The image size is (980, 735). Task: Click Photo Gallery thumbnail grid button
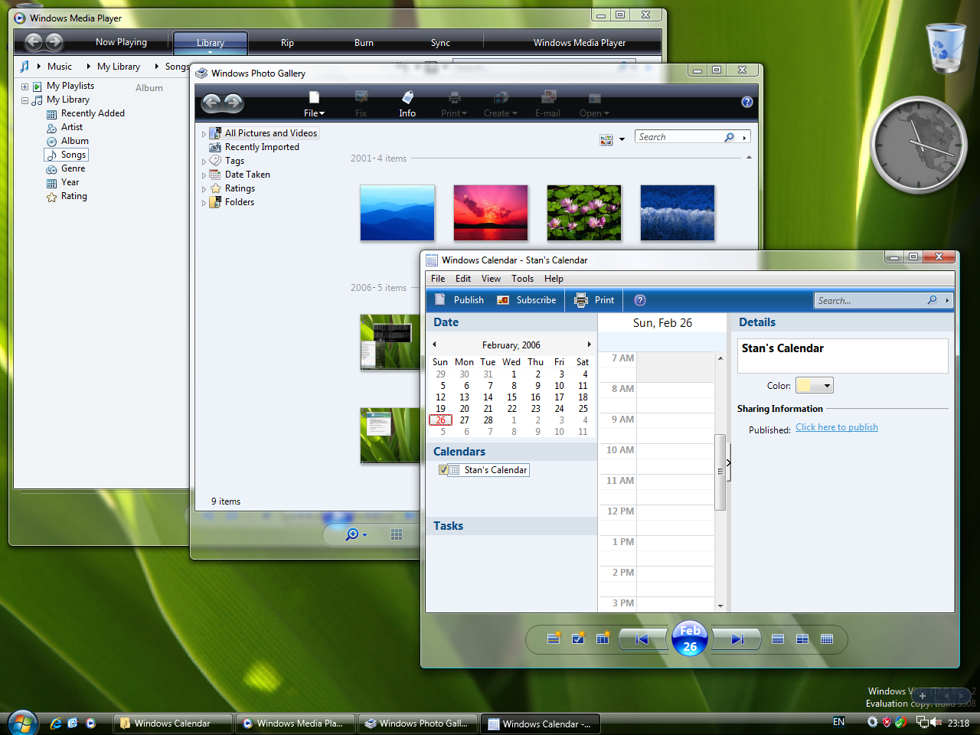pyautogui.click(x=397, y=534)
